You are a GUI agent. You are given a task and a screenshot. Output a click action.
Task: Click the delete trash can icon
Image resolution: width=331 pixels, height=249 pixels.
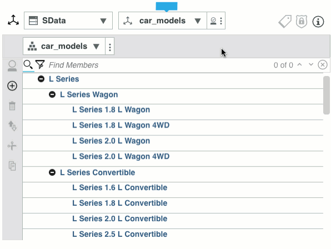tap(12, 105)
